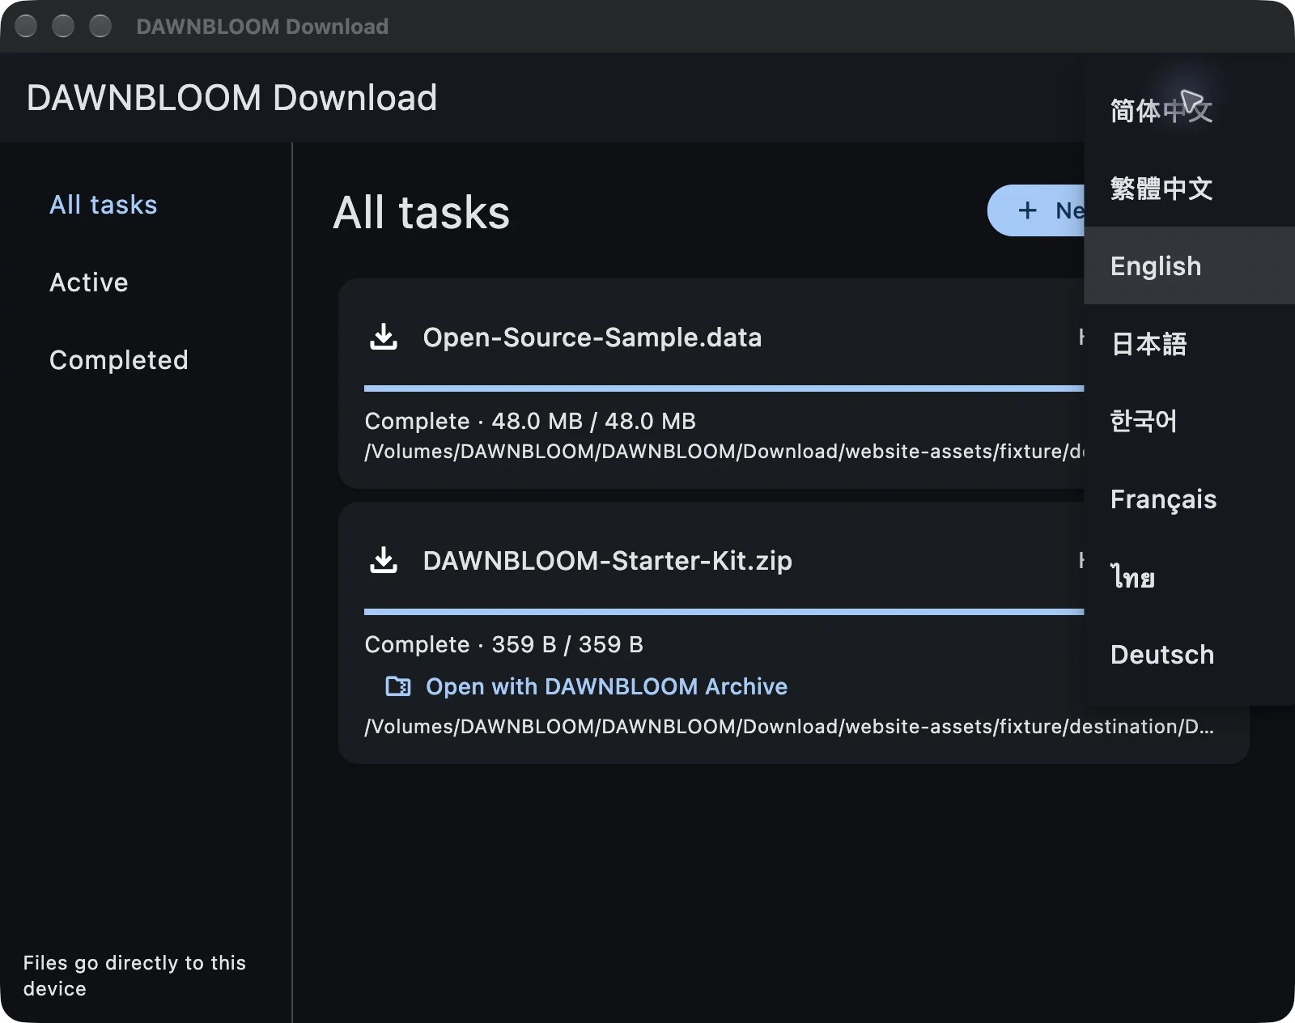
Task: Choose Deutsch from the language list
Action: tap(1189, 654)
